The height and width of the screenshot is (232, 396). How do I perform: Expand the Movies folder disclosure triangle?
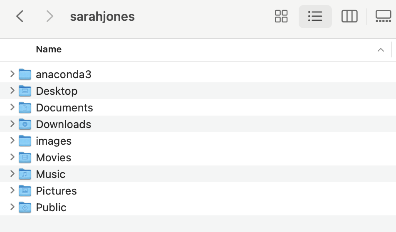coord(12,157)
